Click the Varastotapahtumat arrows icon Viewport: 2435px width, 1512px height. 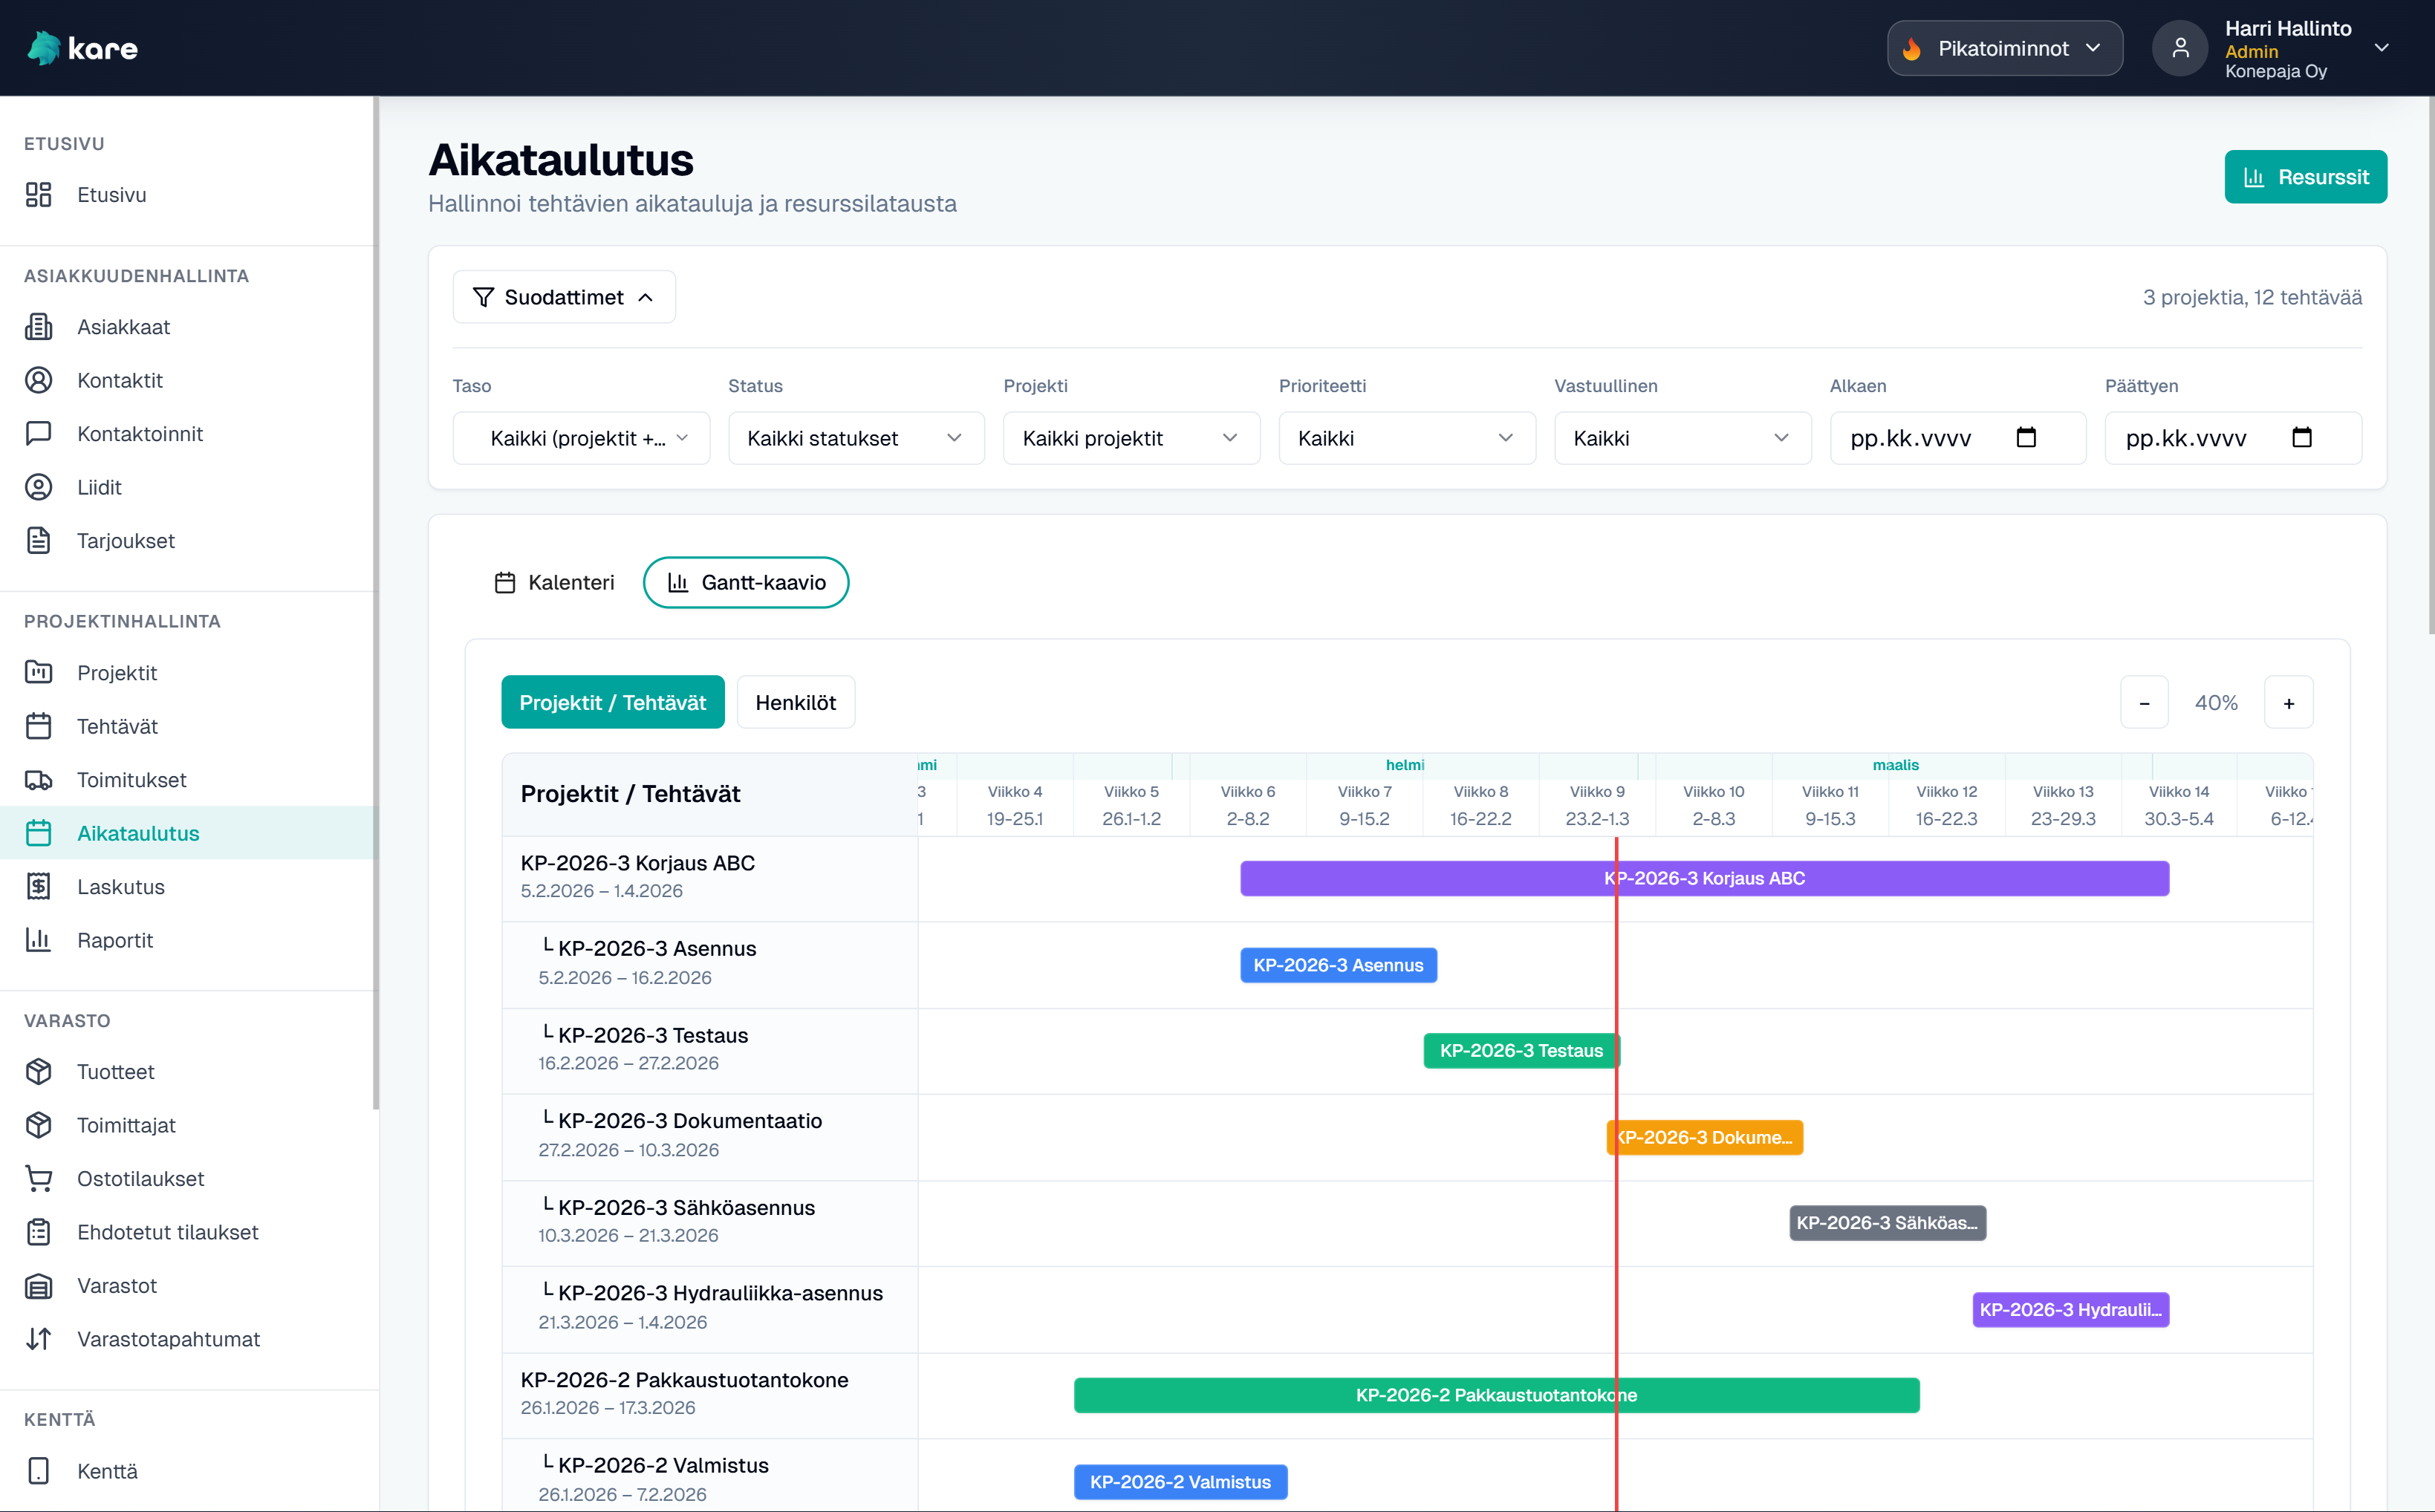38,1339
